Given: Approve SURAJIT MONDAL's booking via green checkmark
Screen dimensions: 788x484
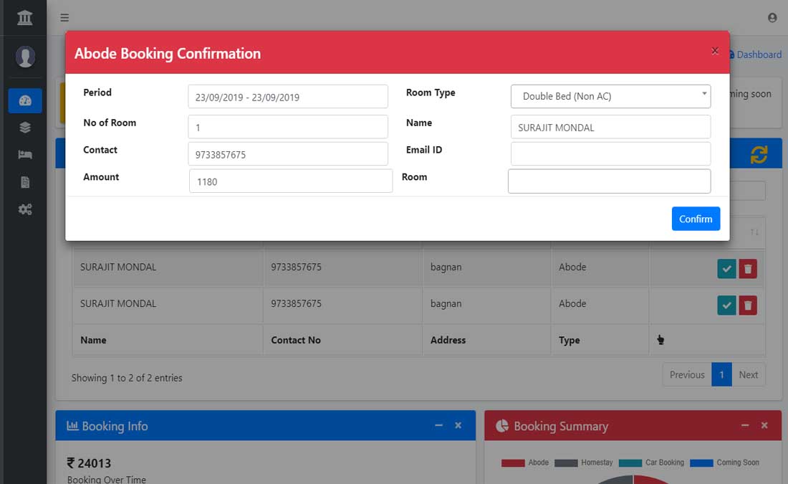Looking at the screenshot, I should (726, 268).
